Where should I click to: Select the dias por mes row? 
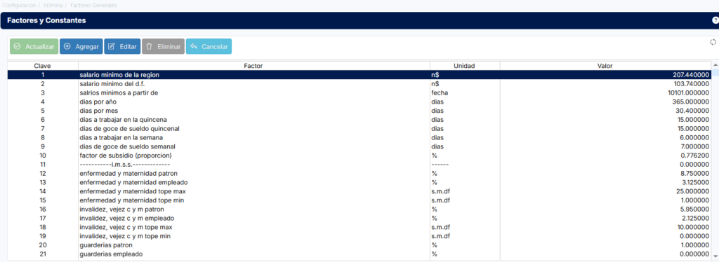(x=359, y=111)
